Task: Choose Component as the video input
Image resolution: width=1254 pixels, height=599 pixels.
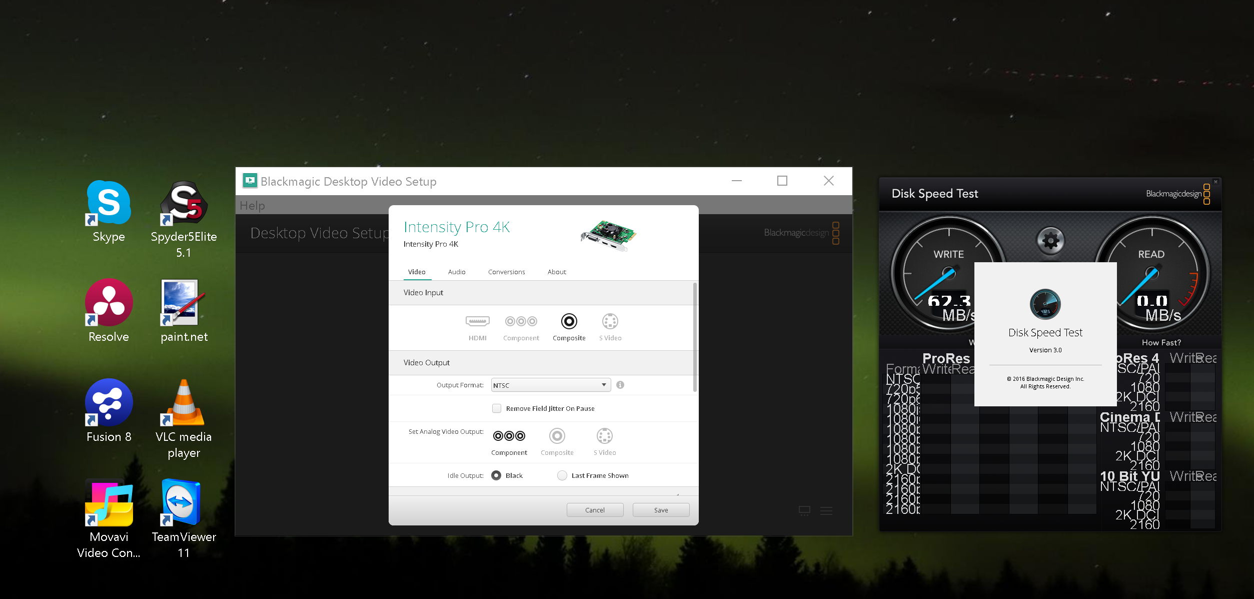Action: coord(521,328)
